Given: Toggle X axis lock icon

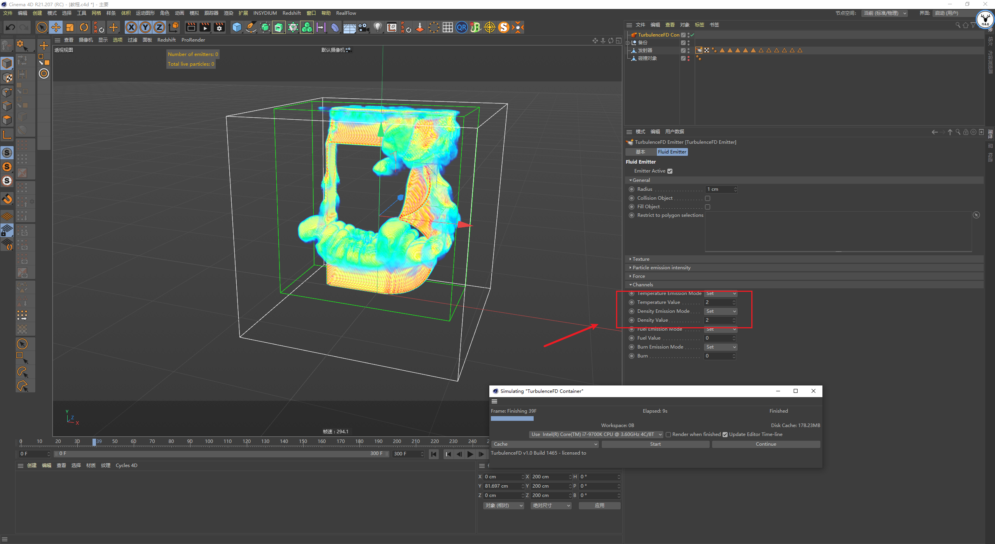Looking at the screenshot, I should (x=131, y=27).
